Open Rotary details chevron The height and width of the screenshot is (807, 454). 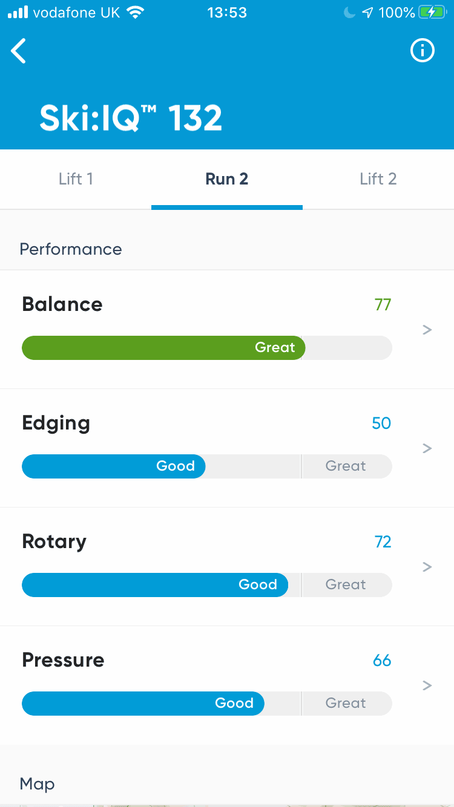point(427,567)
